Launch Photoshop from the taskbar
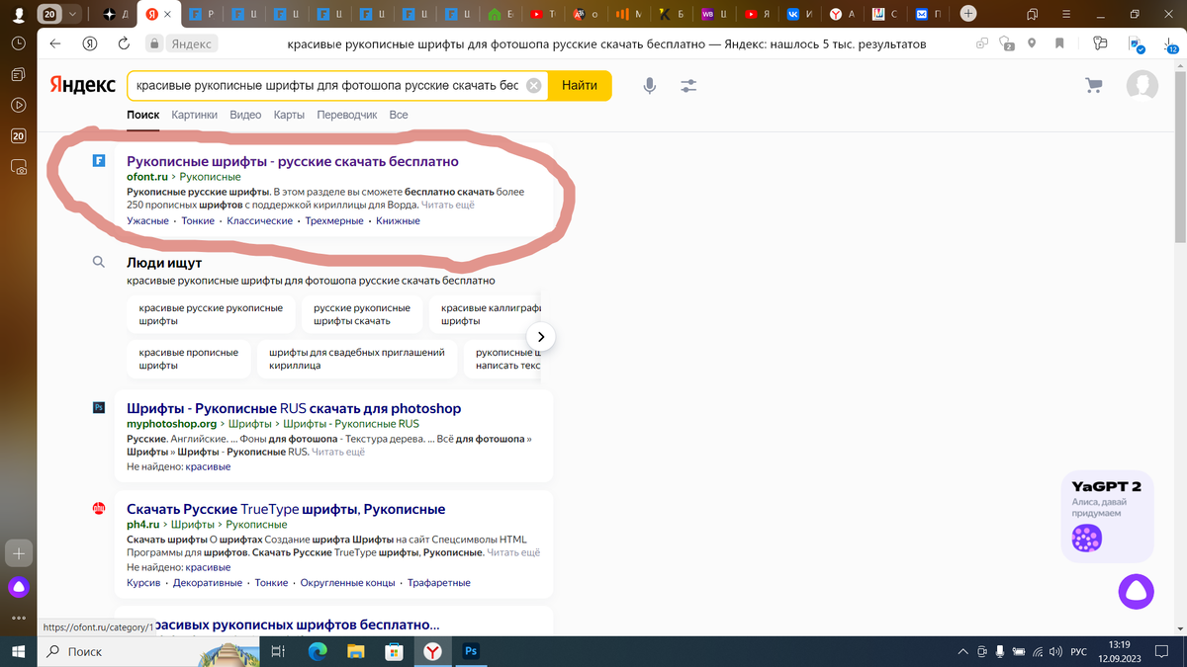The image size is (1187, 667). point(470,651)
